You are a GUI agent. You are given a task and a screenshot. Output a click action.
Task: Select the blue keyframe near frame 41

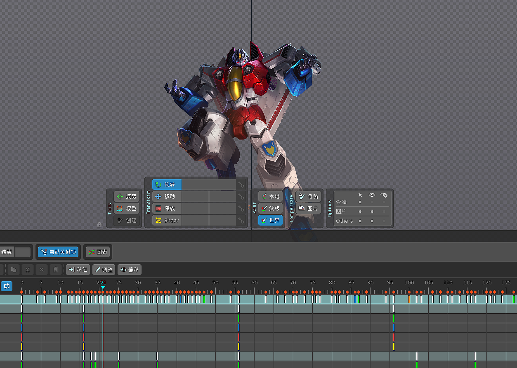180,299
